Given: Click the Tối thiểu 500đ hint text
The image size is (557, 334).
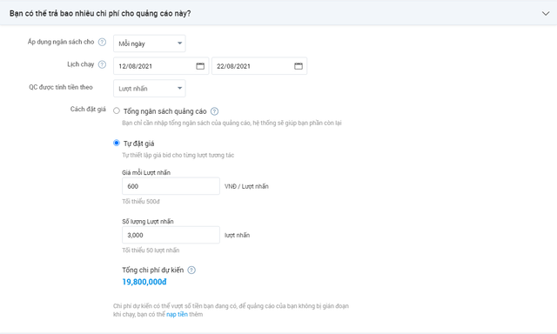Looking at the screenshot, I should click(141, 202).
